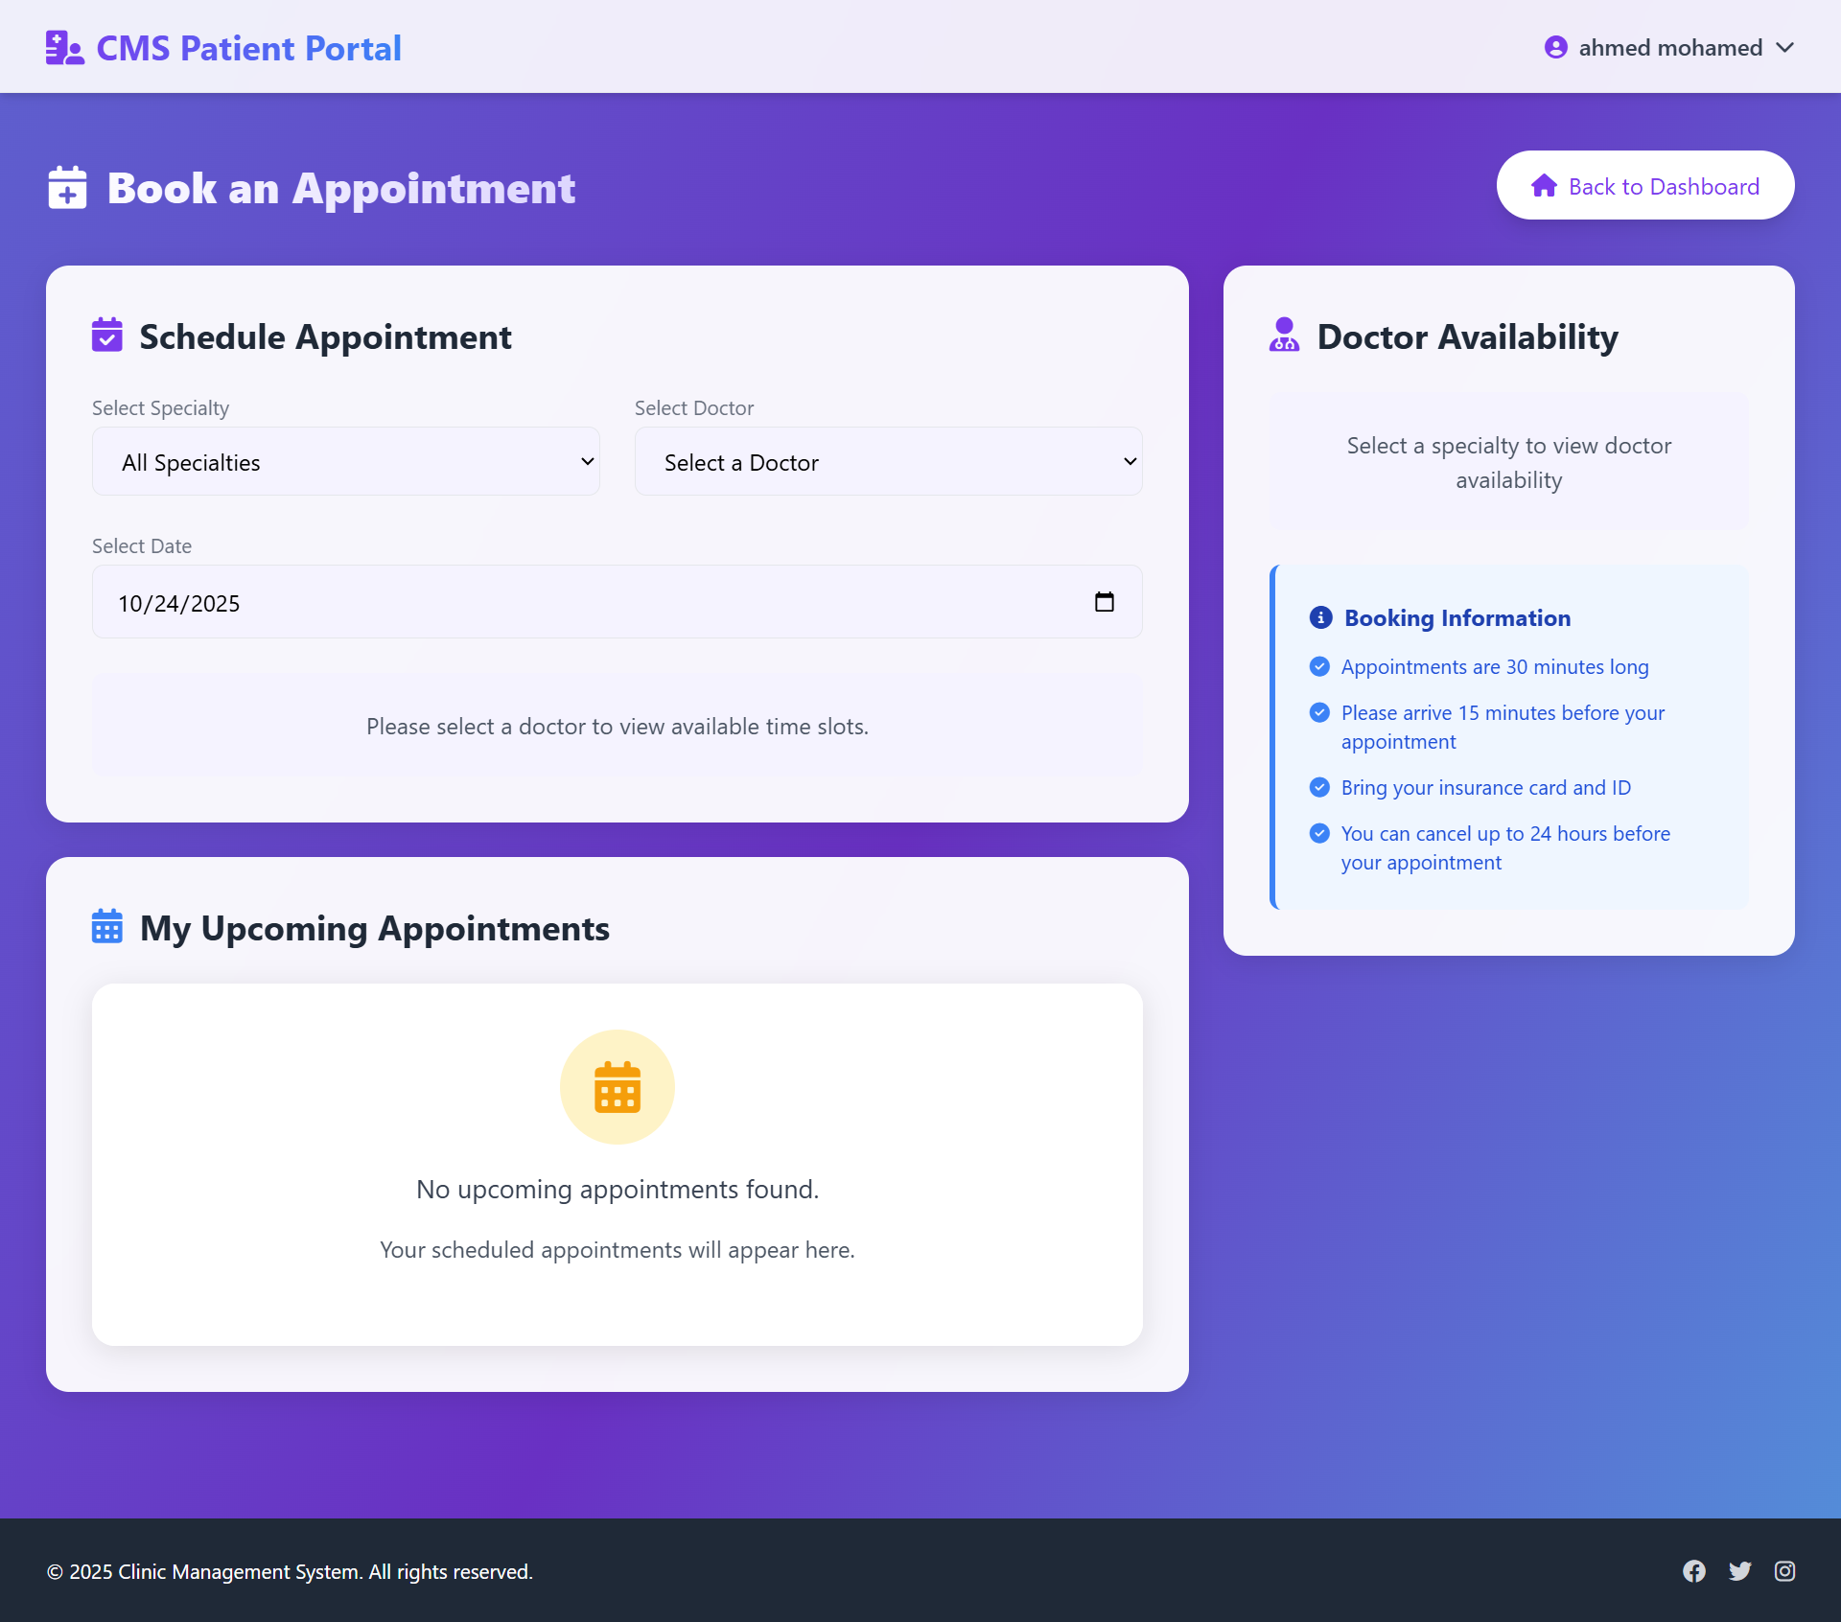Click the CMS Patient Portal title link

click(x=249, y=48)
